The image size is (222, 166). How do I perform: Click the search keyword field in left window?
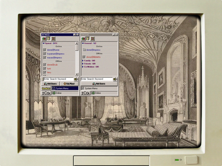(x=58, y=79)
